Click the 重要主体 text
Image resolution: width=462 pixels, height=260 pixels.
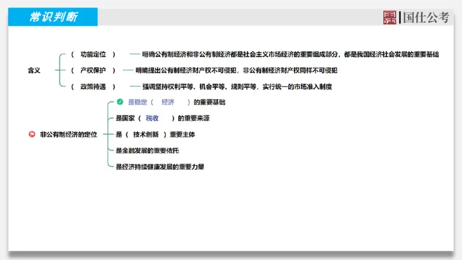click(182, 135)
